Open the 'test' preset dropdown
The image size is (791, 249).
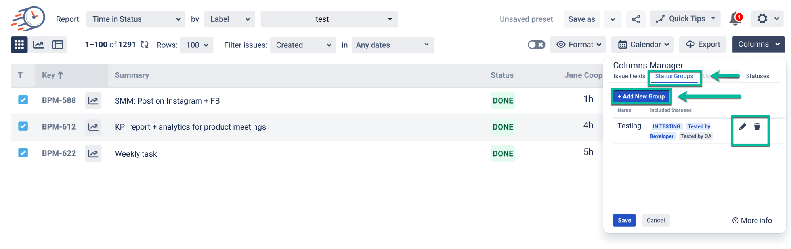coord(329,19)
